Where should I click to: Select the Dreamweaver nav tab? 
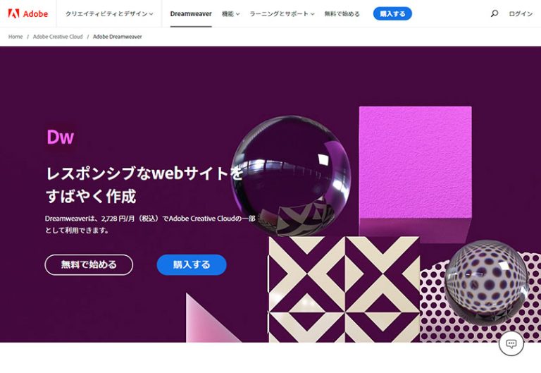pyautogui.click(x=191, y=14)
